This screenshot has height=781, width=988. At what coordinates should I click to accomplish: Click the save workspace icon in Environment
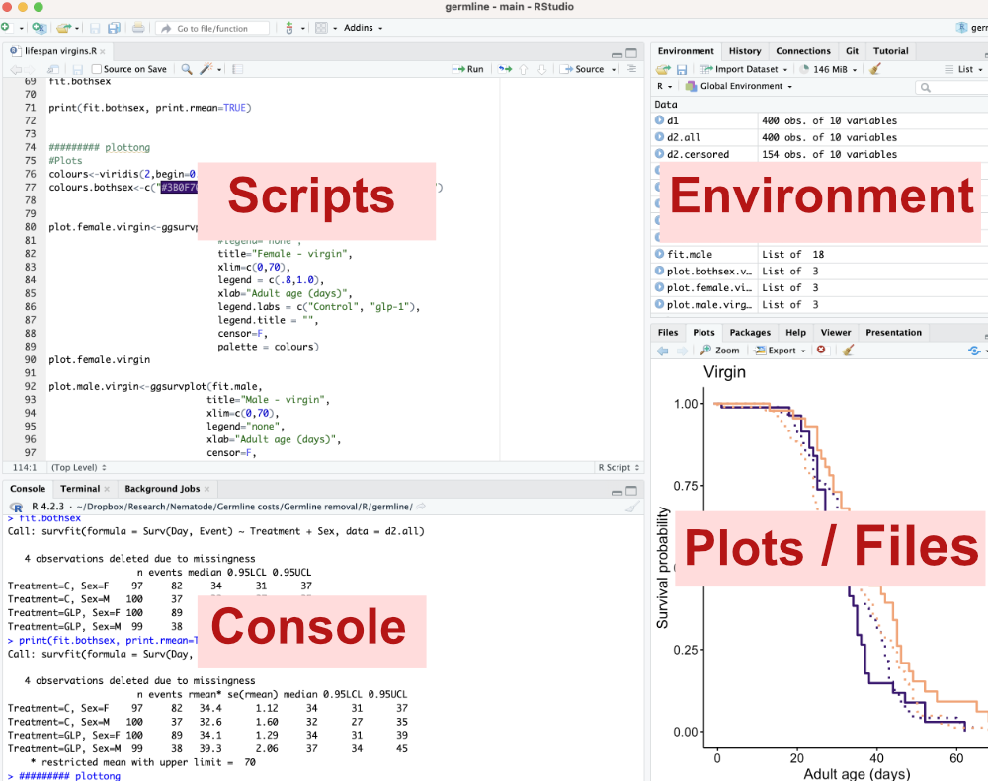pos(682,69)
